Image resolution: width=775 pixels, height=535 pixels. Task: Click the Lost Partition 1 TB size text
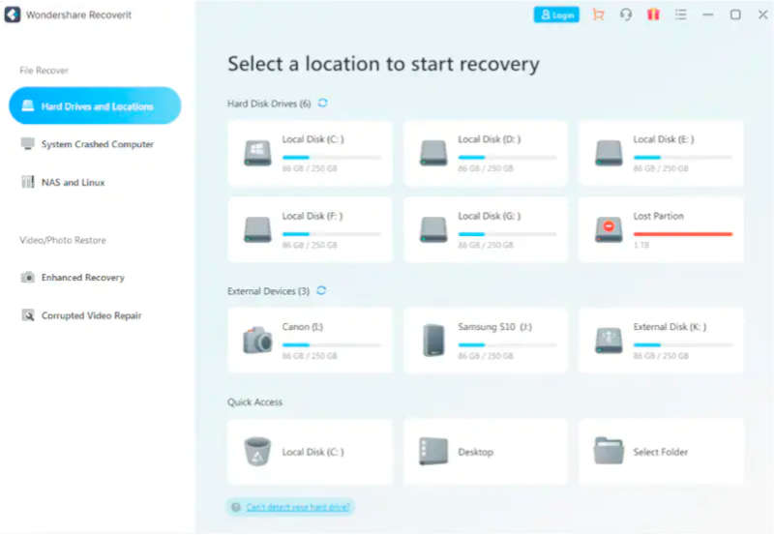point(641,245)
